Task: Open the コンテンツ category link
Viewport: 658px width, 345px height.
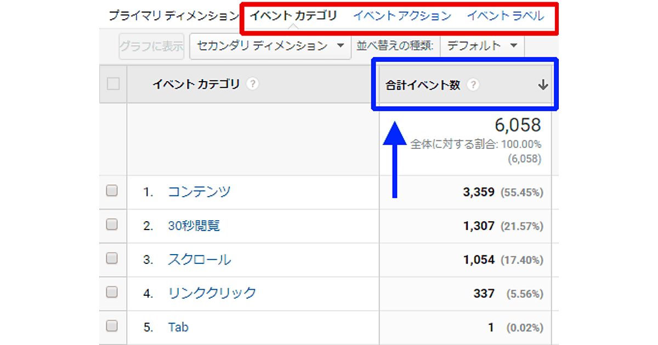Action: (199, 192)
